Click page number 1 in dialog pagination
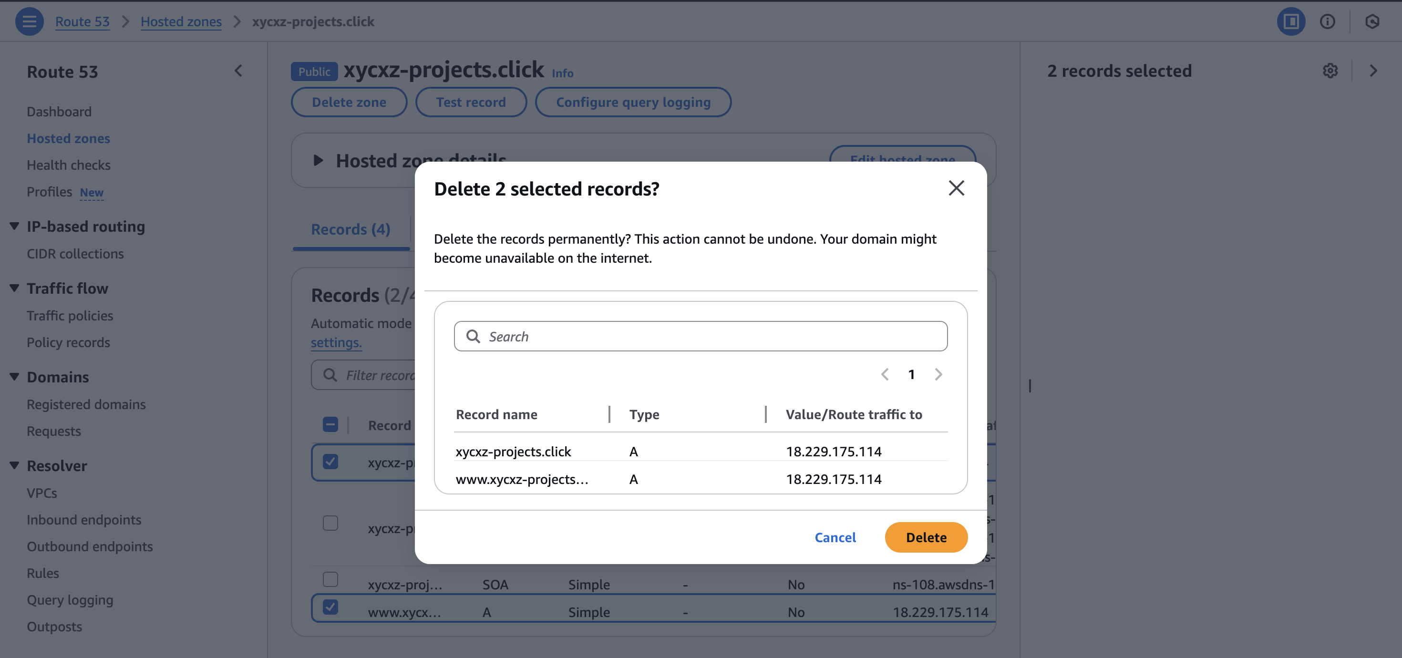This screenshot has height=658, width=1402. pos(912,374)
